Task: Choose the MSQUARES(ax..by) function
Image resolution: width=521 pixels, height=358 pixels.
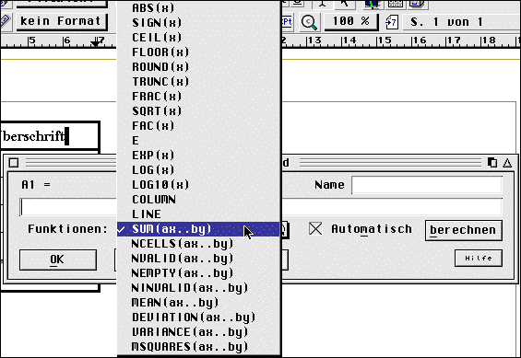Action: 199,346
